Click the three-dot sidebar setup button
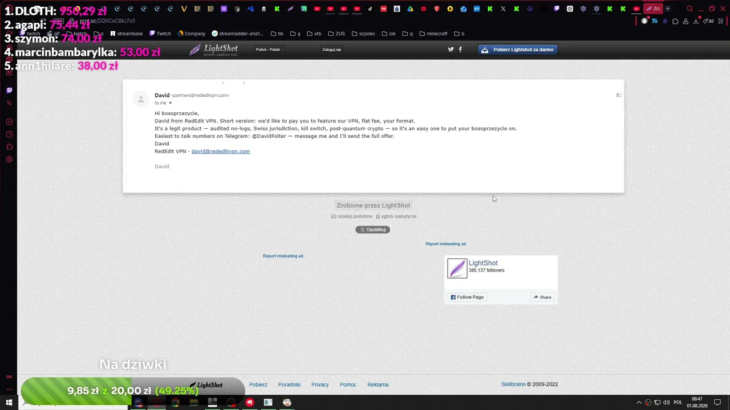Screen dimensions: 730x410 [x=9, y=389]
